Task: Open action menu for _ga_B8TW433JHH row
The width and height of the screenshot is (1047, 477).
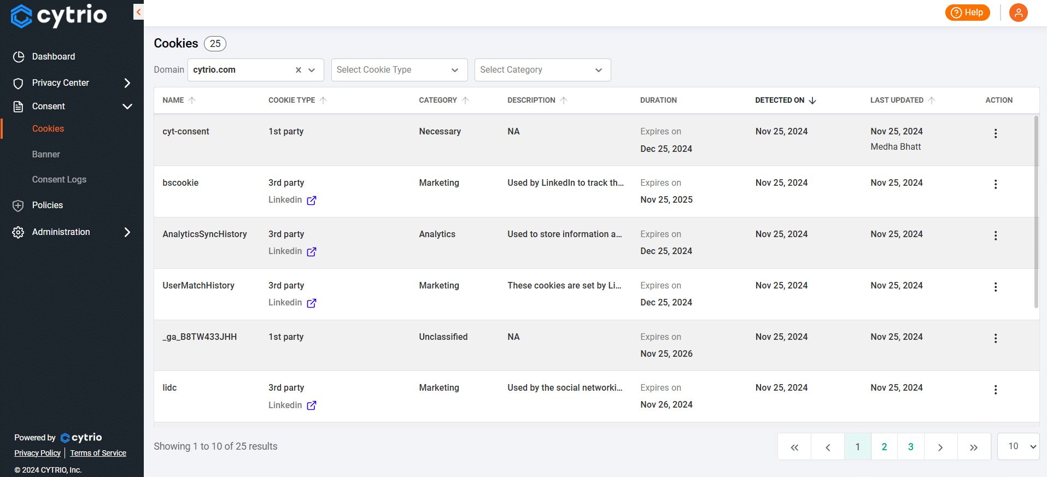Action: pyautogui.click(x=995, y=339)
